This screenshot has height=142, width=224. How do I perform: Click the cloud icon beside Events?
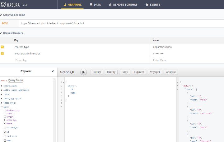coord(147,5)
